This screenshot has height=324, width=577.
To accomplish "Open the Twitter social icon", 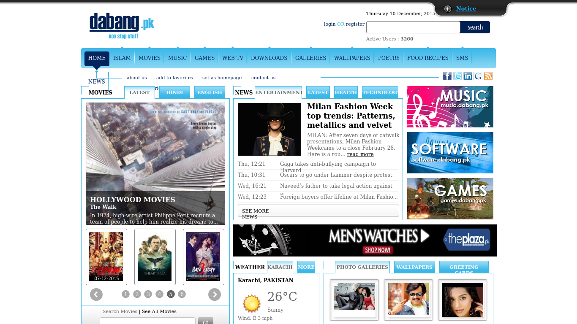I will pos(457,76).
